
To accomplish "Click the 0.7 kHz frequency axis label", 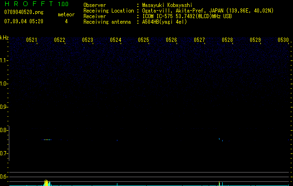I will pyautogui.click(x=4, y=153).
